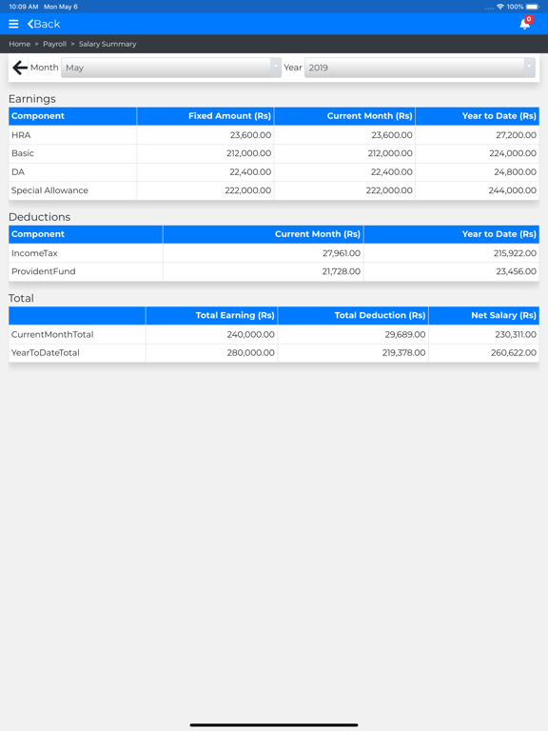Screen dimensions: 548x731
Task: Tap the black left arrow beside Month
Action: click(20, 68)
